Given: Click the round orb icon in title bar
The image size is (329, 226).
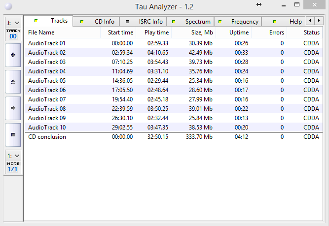Looking at the screenshot, I should 8,6.
